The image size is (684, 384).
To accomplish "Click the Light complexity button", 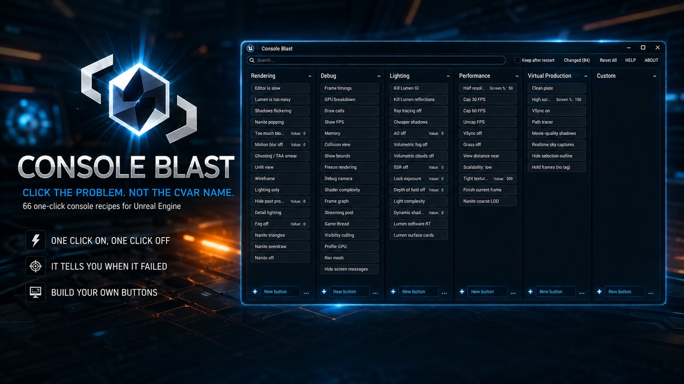I will 418,201.
